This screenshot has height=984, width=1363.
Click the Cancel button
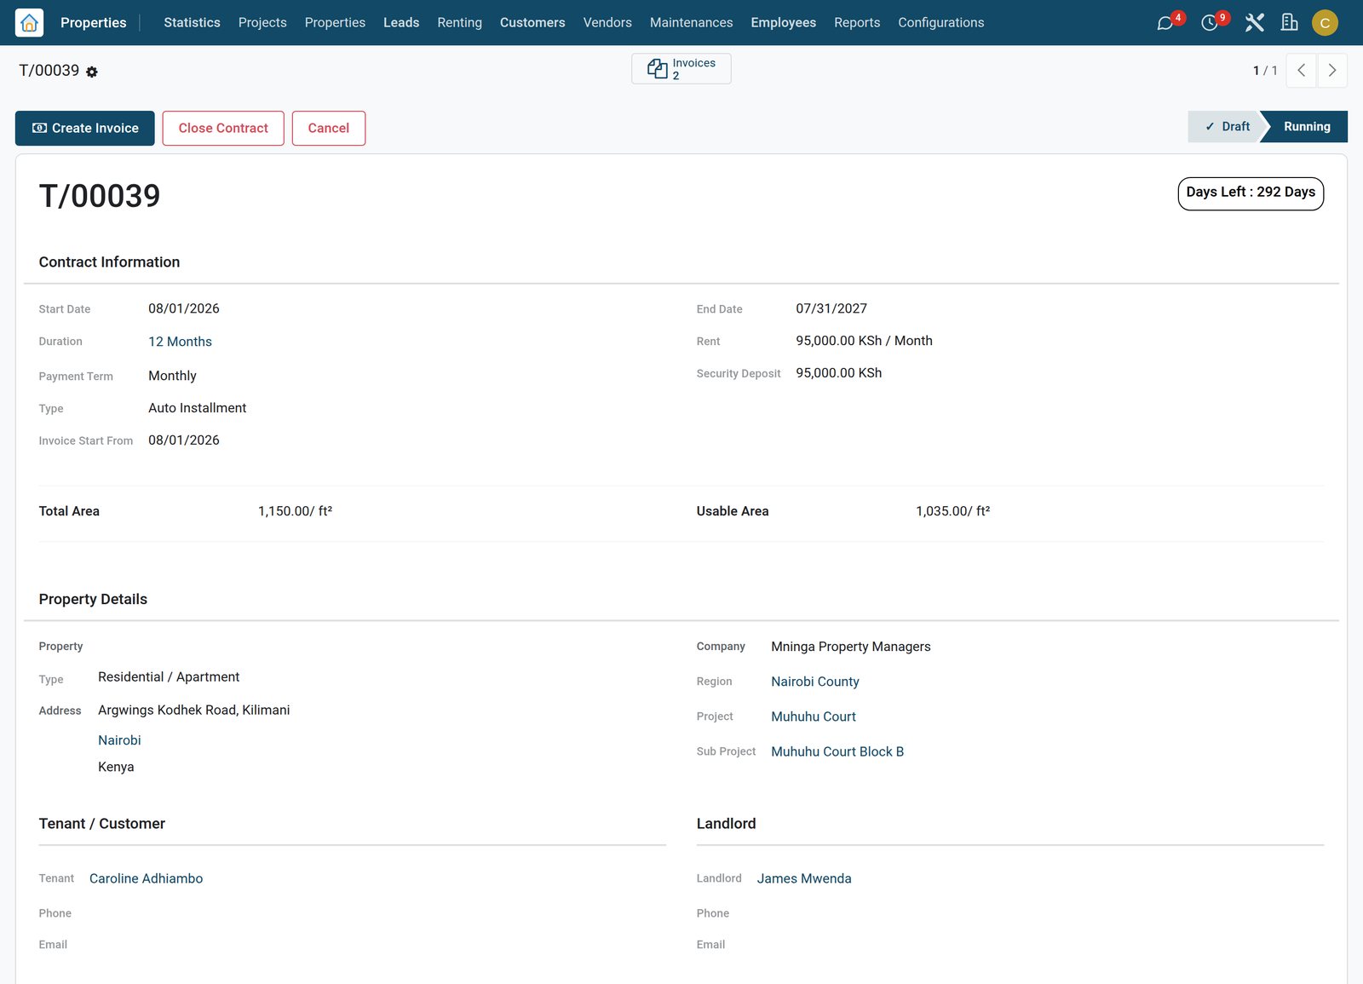[x=329, y=128]
